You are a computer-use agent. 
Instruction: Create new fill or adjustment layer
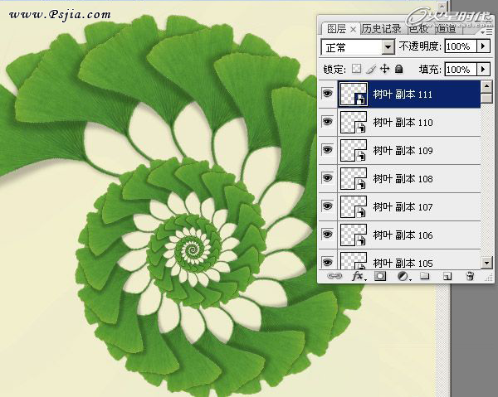click(x=403, y=276)
